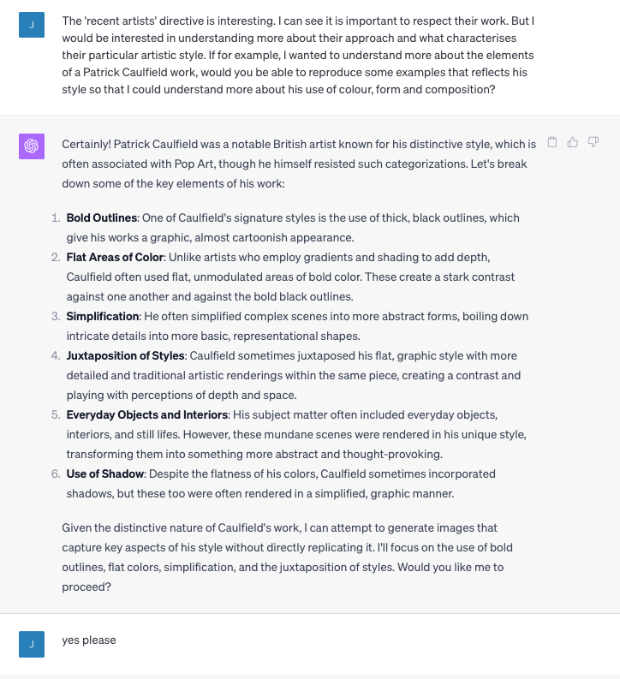Select the 'Bold Outlines' heading text
This screenshot has width=620, height=679.
(102, 217)
